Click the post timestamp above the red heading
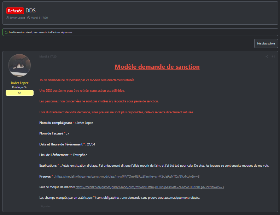This screenshot has height=215, width=280. tap(48, 56)
